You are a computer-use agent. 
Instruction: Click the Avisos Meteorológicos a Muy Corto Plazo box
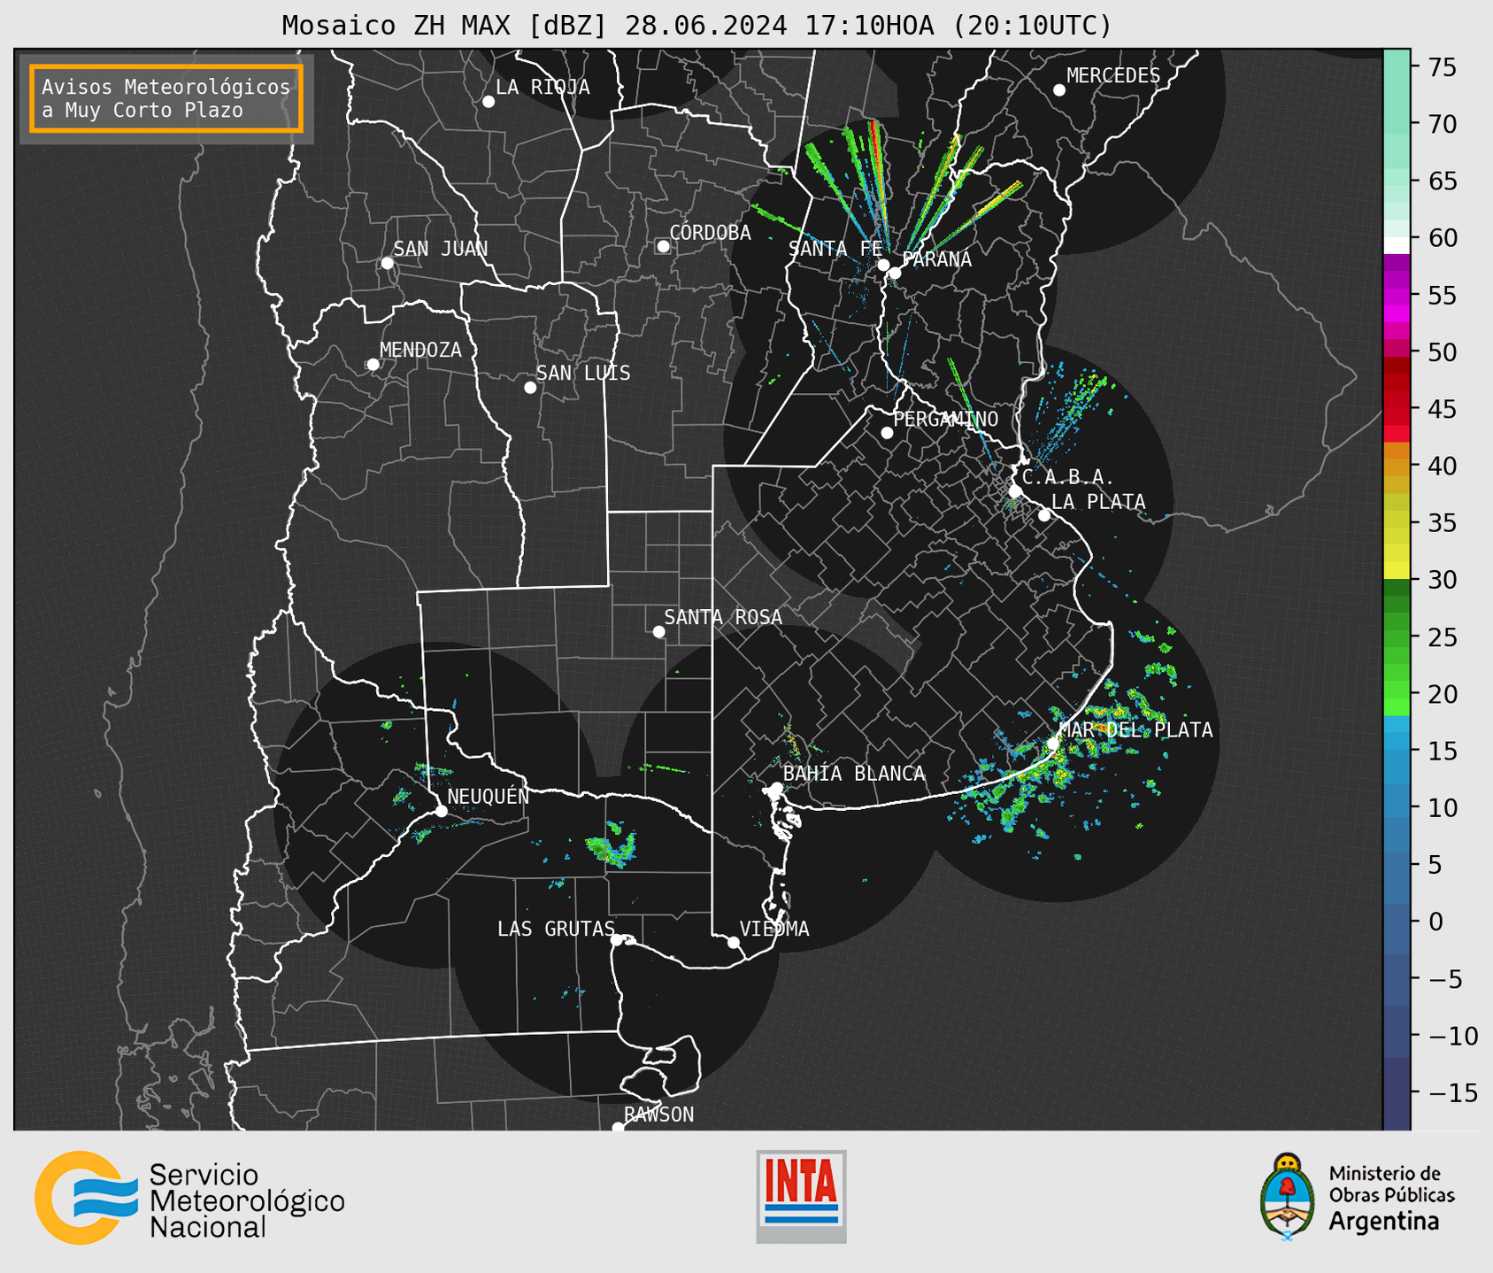point(166,98)
